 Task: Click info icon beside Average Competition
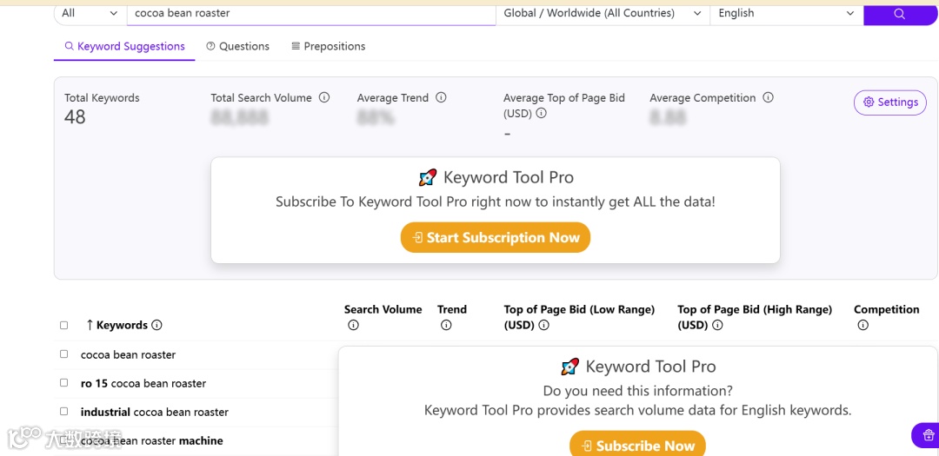768,98
